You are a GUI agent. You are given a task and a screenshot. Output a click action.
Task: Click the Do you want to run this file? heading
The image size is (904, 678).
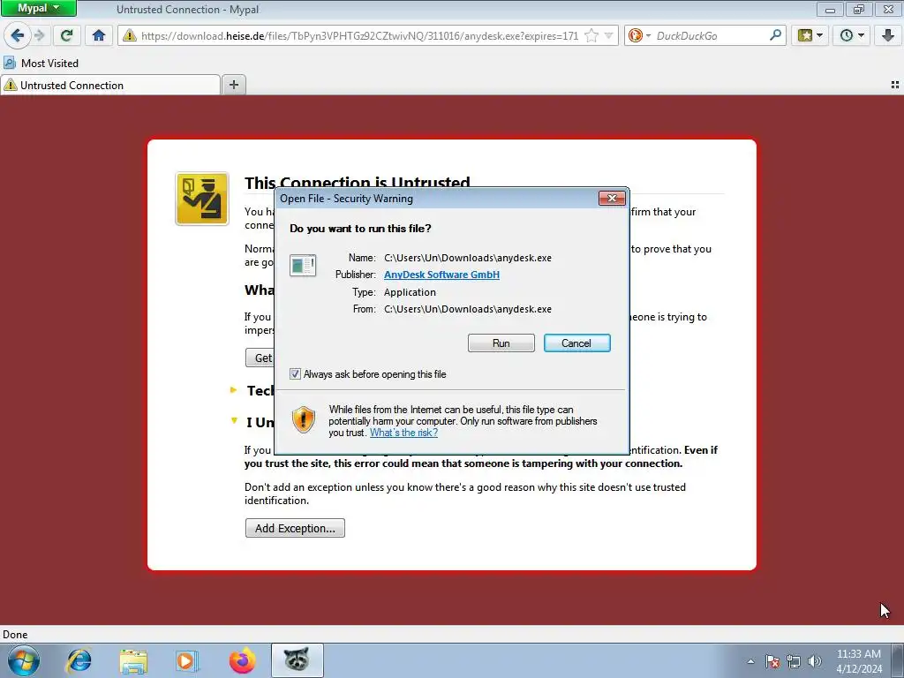tap(360, 229)
